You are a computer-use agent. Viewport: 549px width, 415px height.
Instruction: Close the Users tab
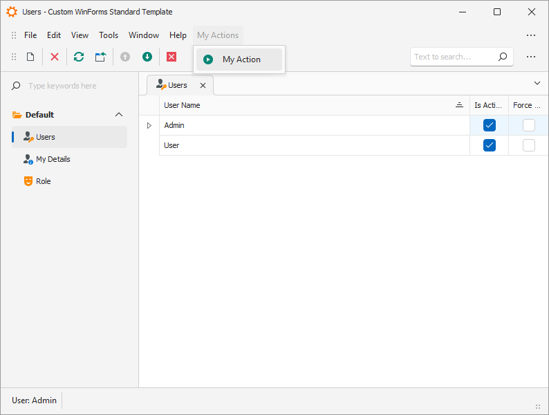coord(203,86)
